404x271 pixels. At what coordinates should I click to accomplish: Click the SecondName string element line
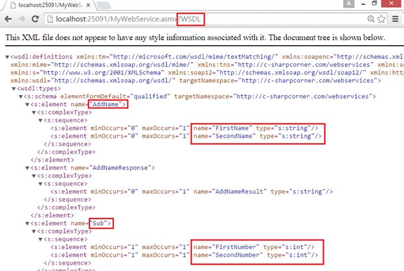(186, 136)
